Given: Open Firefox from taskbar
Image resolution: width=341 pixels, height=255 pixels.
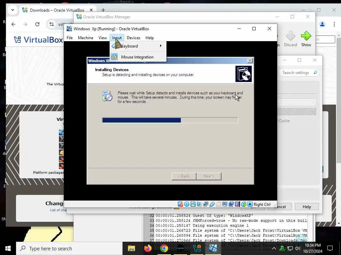Looking at the screenshot, I should (148, 248).
